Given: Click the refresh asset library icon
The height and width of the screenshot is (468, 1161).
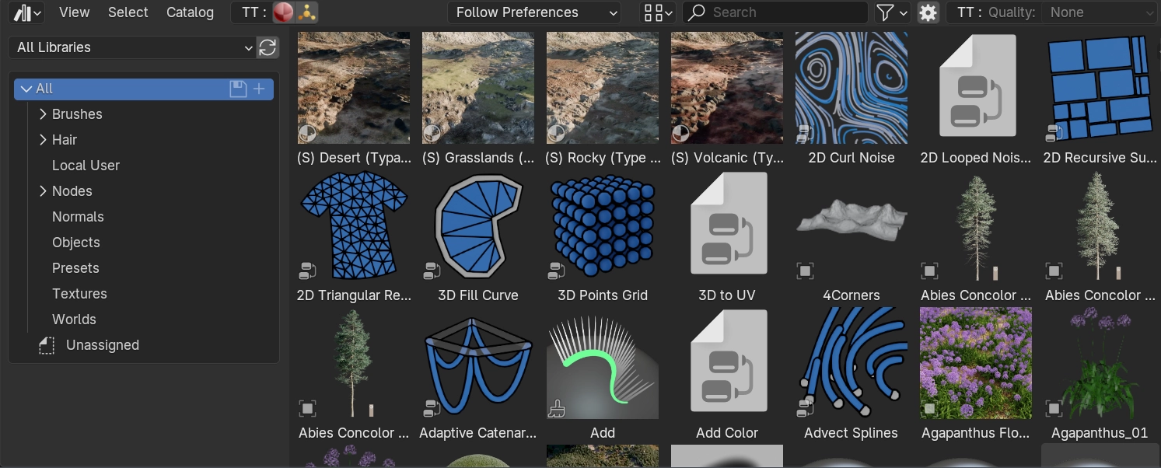Looking at the screenshot, I should click(268, 47).
